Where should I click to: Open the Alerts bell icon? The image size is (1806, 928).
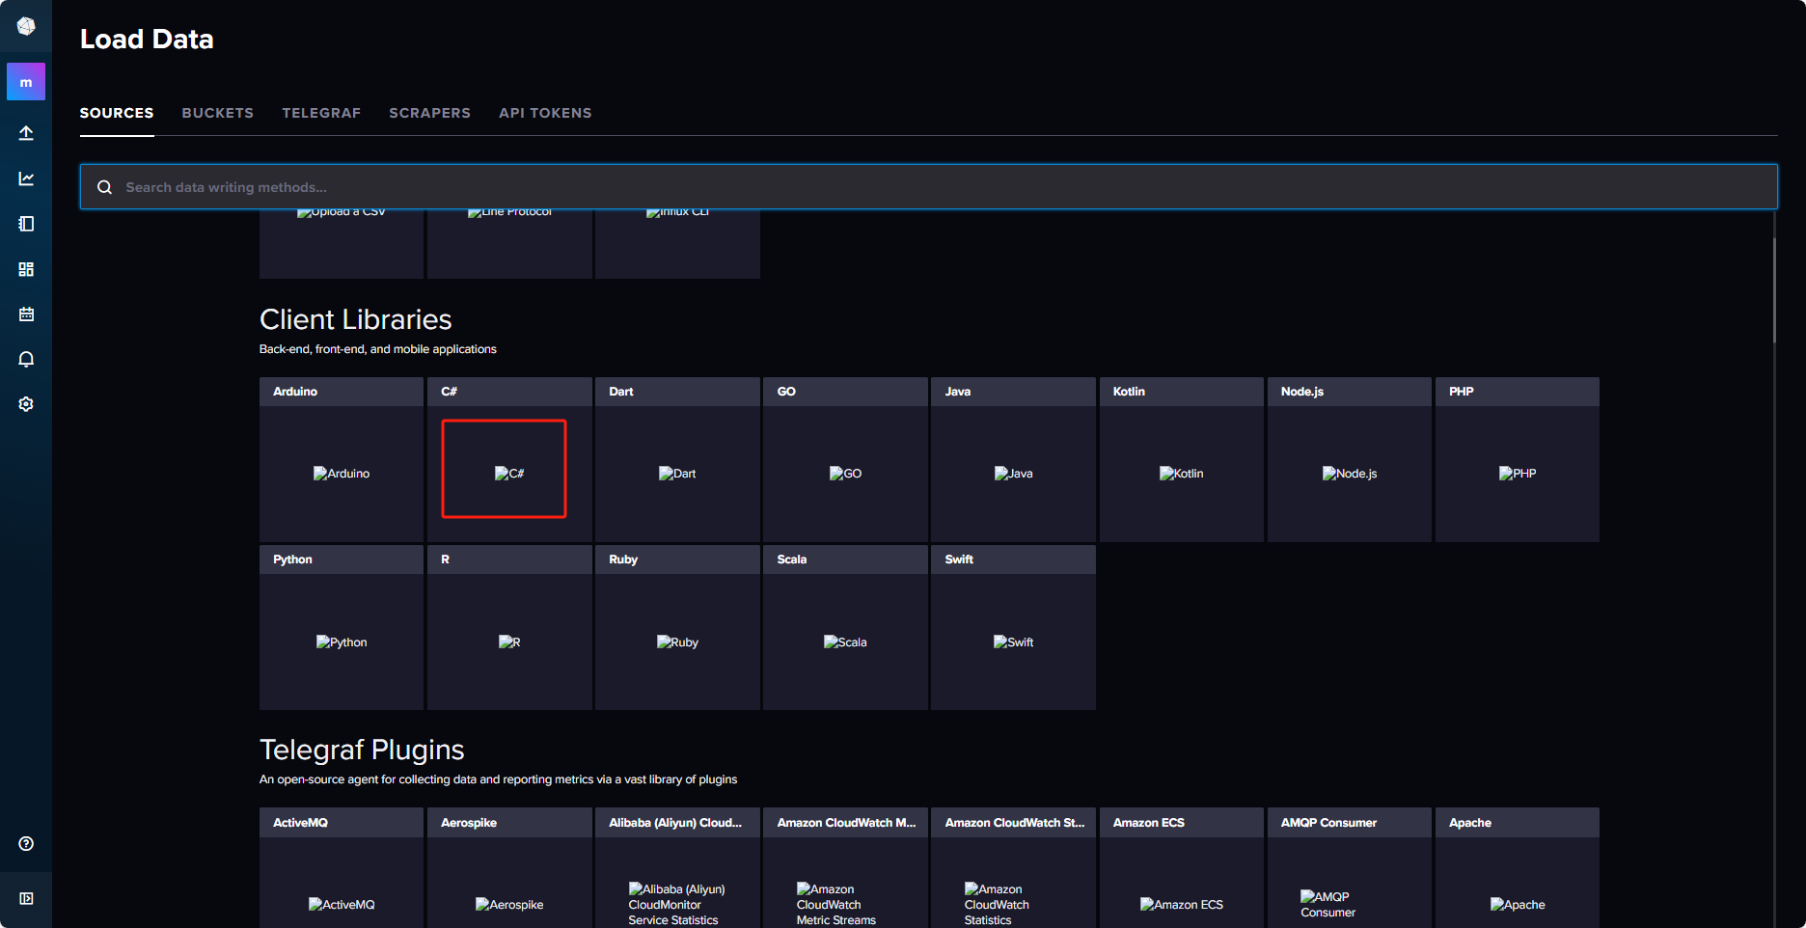click(26, 359)
